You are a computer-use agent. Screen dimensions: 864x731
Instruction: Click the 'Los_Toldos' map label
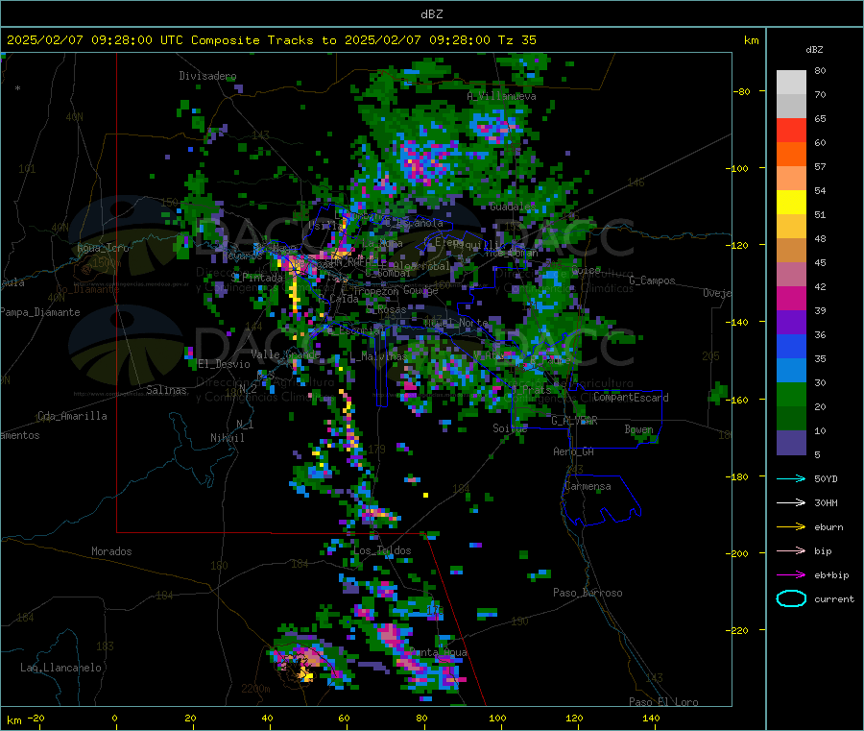pos(382,550)
